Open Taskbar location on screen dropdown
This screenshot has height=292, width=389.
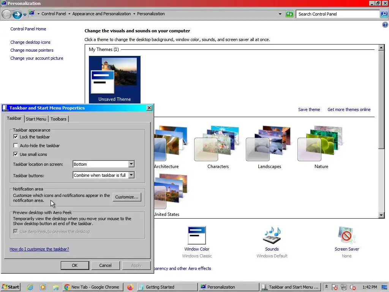click(131, 164)
